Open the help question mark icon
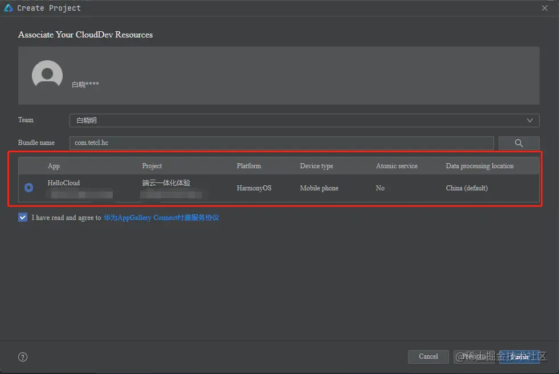This screenshot has width=559, height=374. [x=23, y=357]
